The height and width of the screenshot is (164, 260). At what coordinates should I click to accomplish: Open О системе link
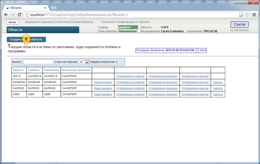point(62,22)
